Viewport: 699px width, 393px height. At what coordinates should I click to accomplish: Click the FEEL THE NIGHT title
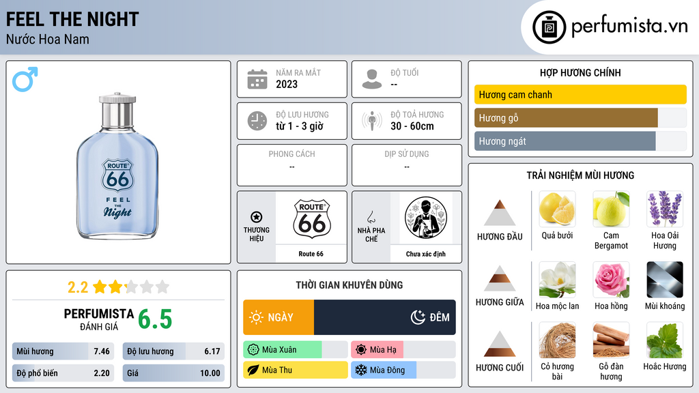click(72, 19)
